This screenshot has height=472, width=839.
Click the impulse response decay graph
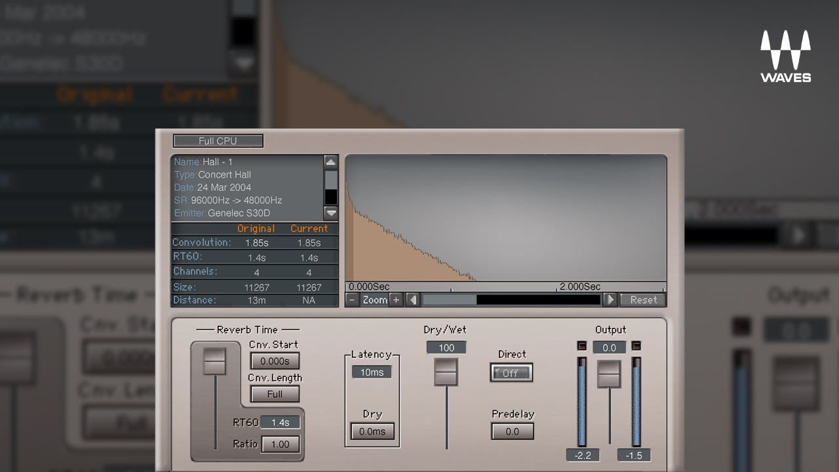tap(505, 218)
